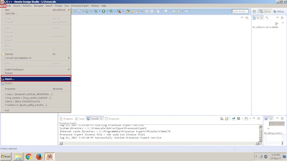Select Export... from the File menu
287x161 pixels.
pos(36,83)
